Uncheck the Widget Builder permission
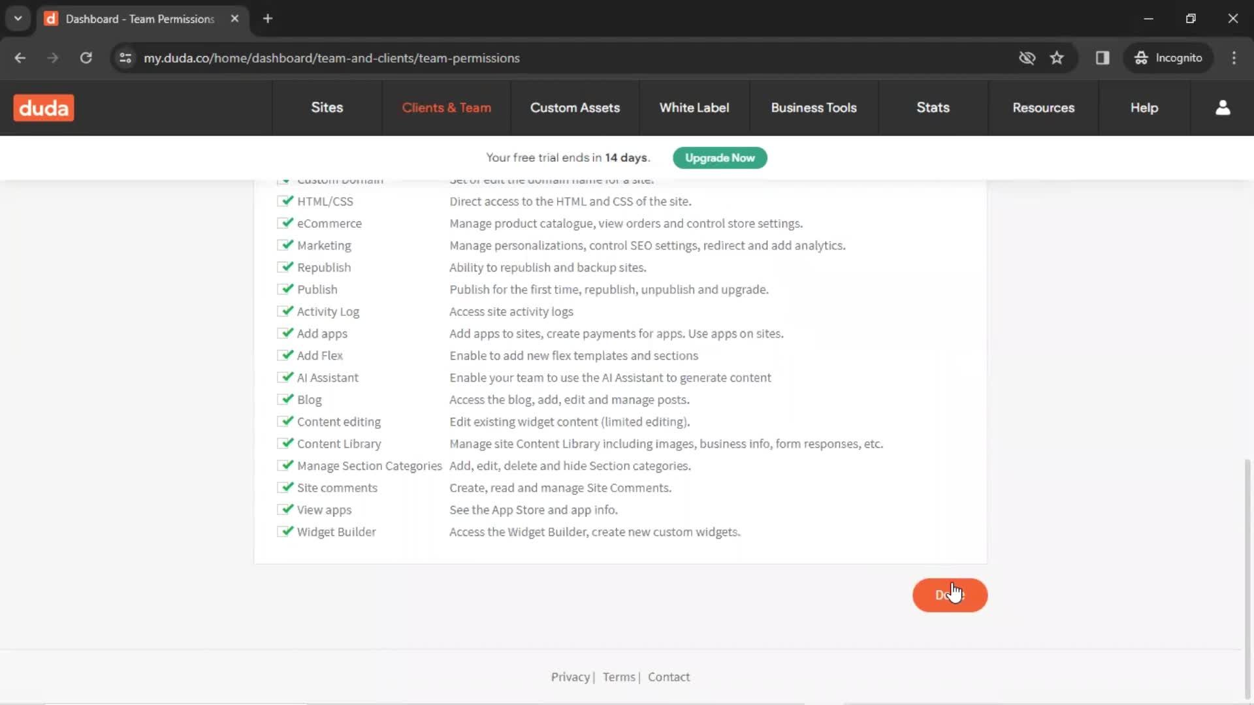The image size is (1254, 705). pos(285,531)
